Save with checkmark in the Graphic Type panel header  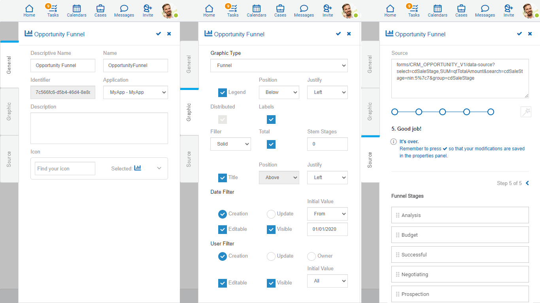[338, 34]
